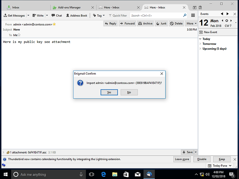Launch Microsoft Edge from taskbar
The image size is (239, 179).
pos(104,174)
